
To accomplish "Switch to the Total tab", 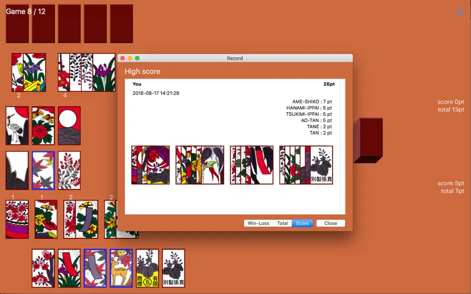I will 282,223.
